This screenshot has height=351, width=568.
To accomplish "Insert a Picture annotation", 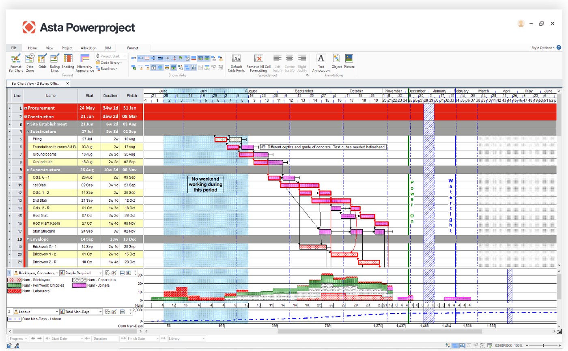I will coord(349,61).
